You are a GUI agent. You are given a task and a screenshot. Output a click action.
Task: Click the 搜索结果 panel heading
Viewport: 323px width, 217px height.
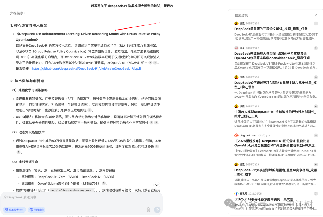241,16
